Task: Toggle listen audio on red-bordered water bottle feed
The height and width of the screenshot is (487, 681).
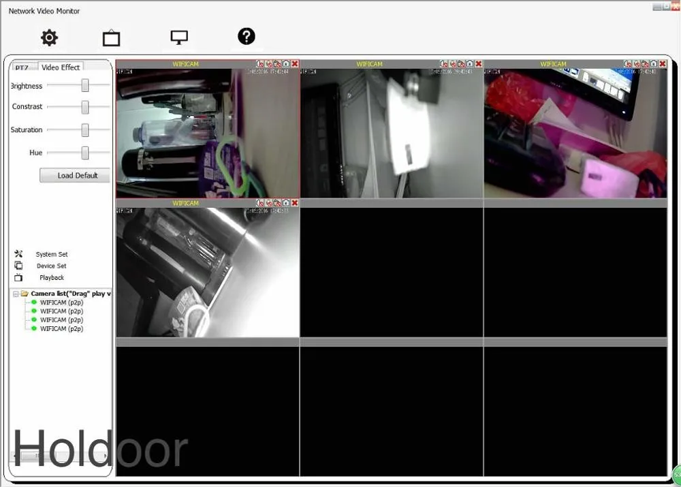Action: [x=259, y=64]
